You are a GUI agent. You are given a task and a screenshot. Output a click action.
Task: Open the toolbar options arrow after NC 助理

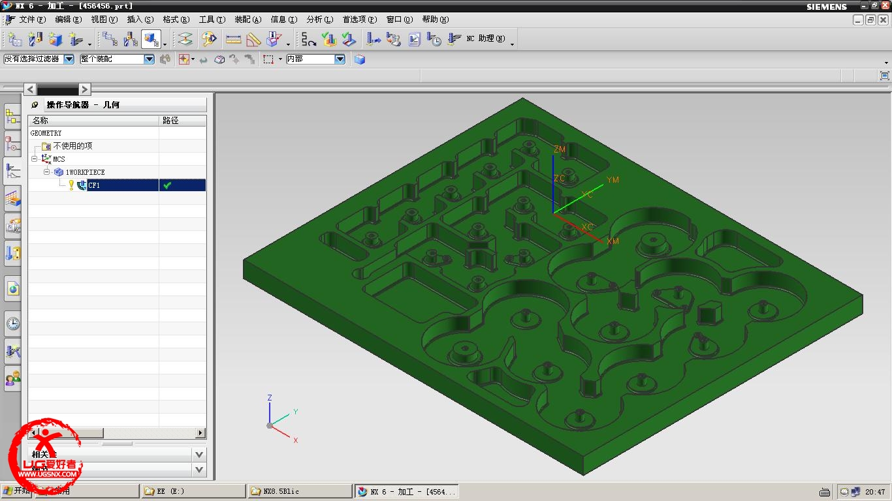(513, 44)
